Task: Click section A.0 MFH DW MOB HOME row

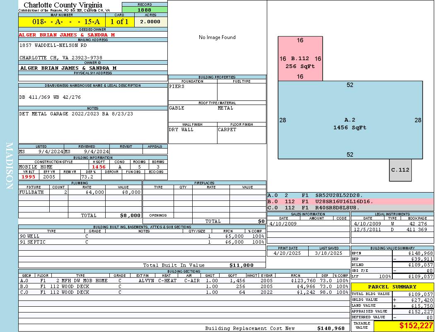Action: coord(184,281)
